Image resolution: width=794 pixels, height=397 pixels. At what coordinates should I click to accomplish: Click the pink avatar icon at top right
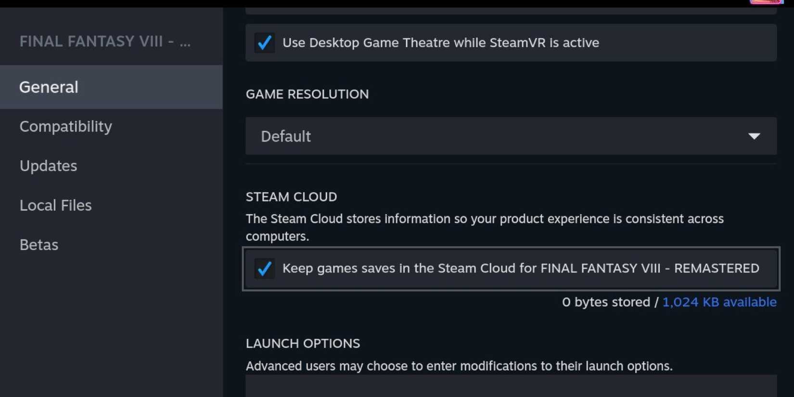pyautogui.click(x=766, y=2)
